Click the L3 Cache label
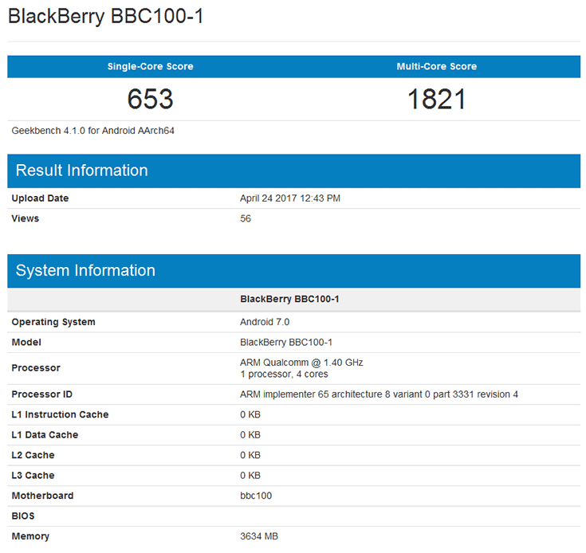This screenshot has height=553, width=586. click(x=33, y=476)
